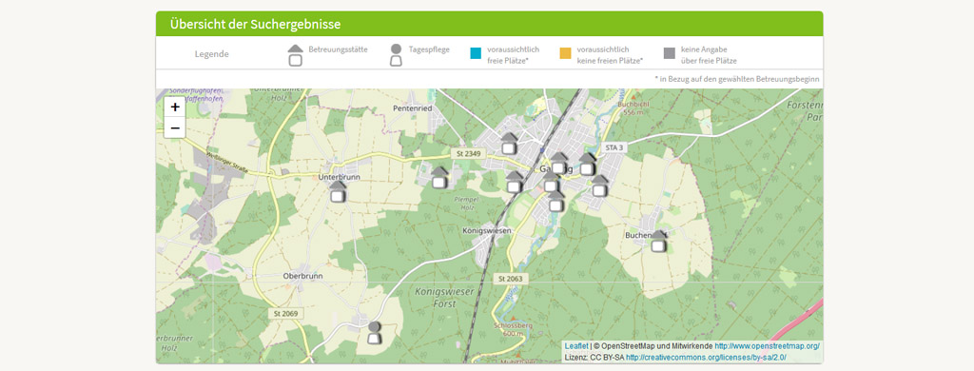974x371 pixels.
Task: Open the marker east of Unterbrunn by St 2349
Action: [439, 177]
